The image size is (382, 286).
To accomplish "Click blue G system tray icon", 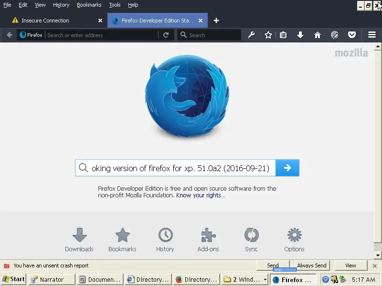I will pos(326,279).
